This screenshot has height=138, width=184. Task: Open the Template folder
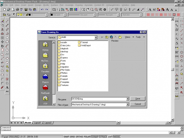(x=64, y=82)
